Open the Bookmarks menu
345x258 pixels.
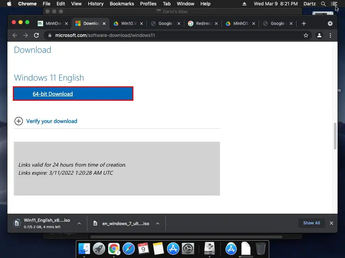(x=122, y=4)
